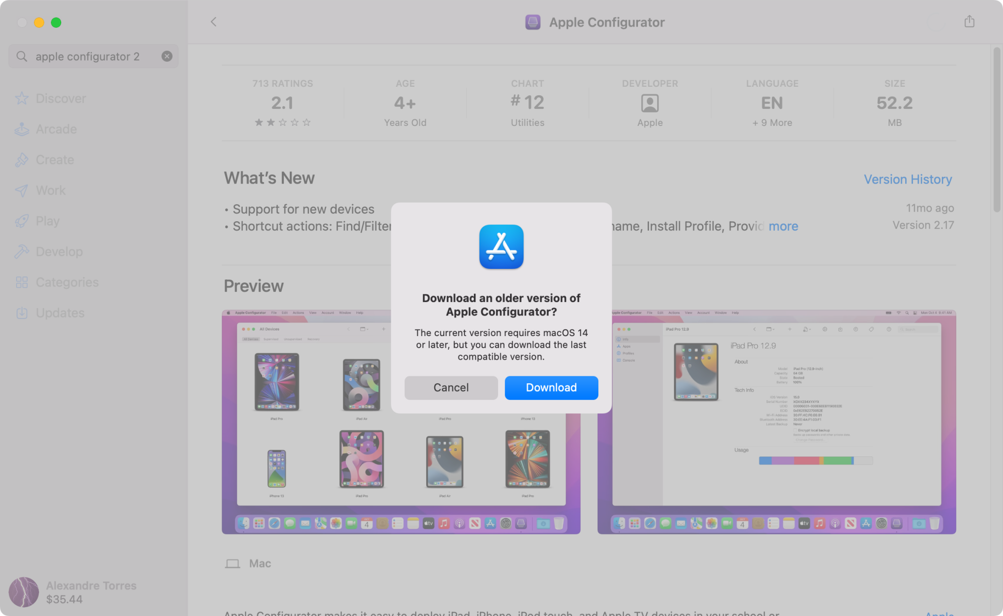Screen dimensions: 1003x616
Task: Click the Apple developer icon
Action: coord(650,103)
